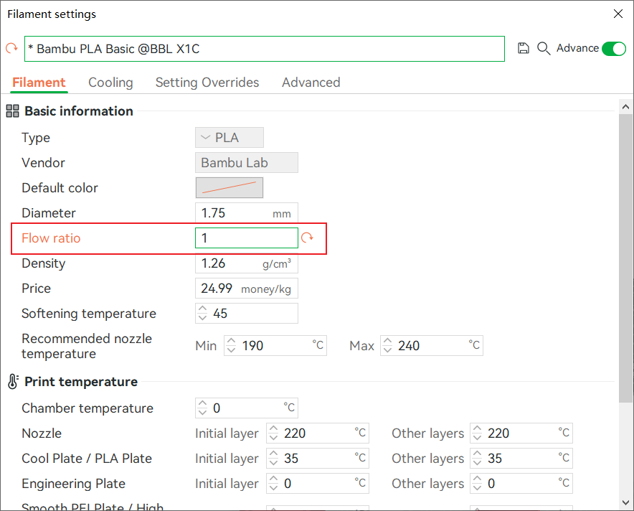Click the Recommended nozzle temperature label
Viewport: 634px width, 511px height.
tap(87, 346)
